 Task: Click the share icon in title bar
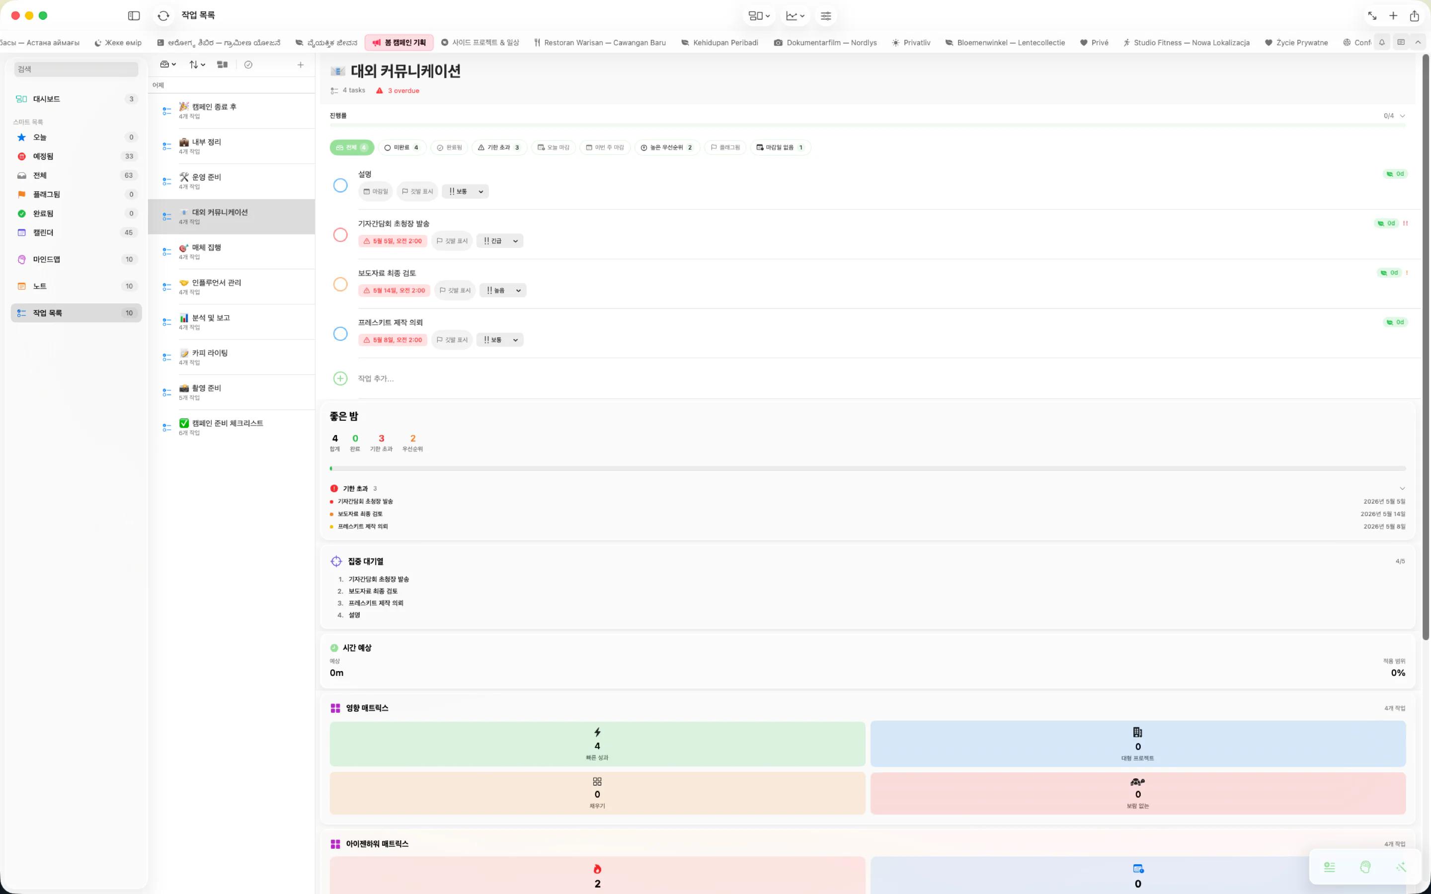[x=1414, y=16]
